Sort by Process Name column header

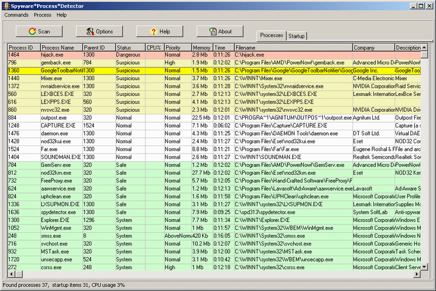click(x=61, y=48)
